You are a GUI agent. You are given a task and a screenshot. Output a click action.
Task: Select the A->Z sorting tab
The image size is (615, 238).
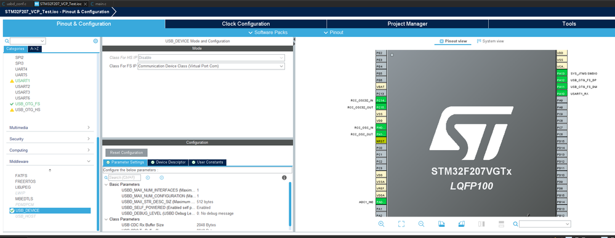click(34, 49)
